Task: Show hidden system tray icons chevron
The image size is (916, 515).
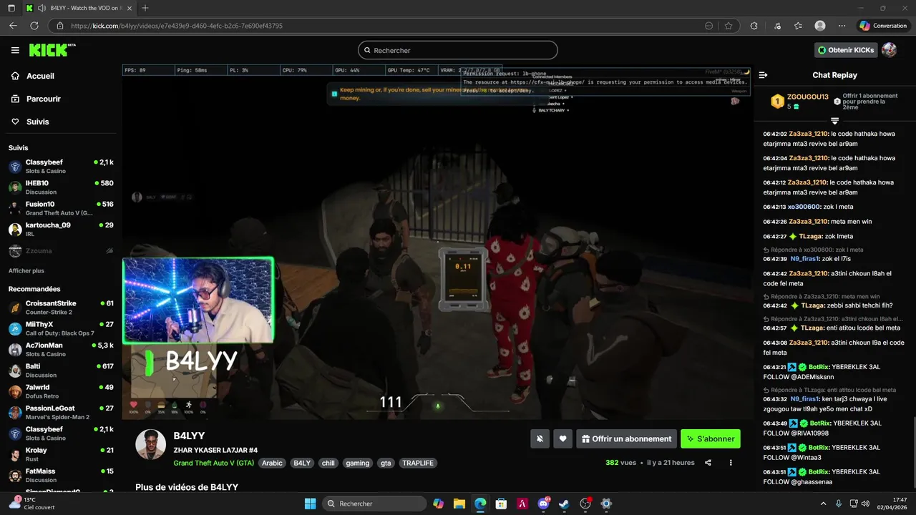Action: point(823,504)
